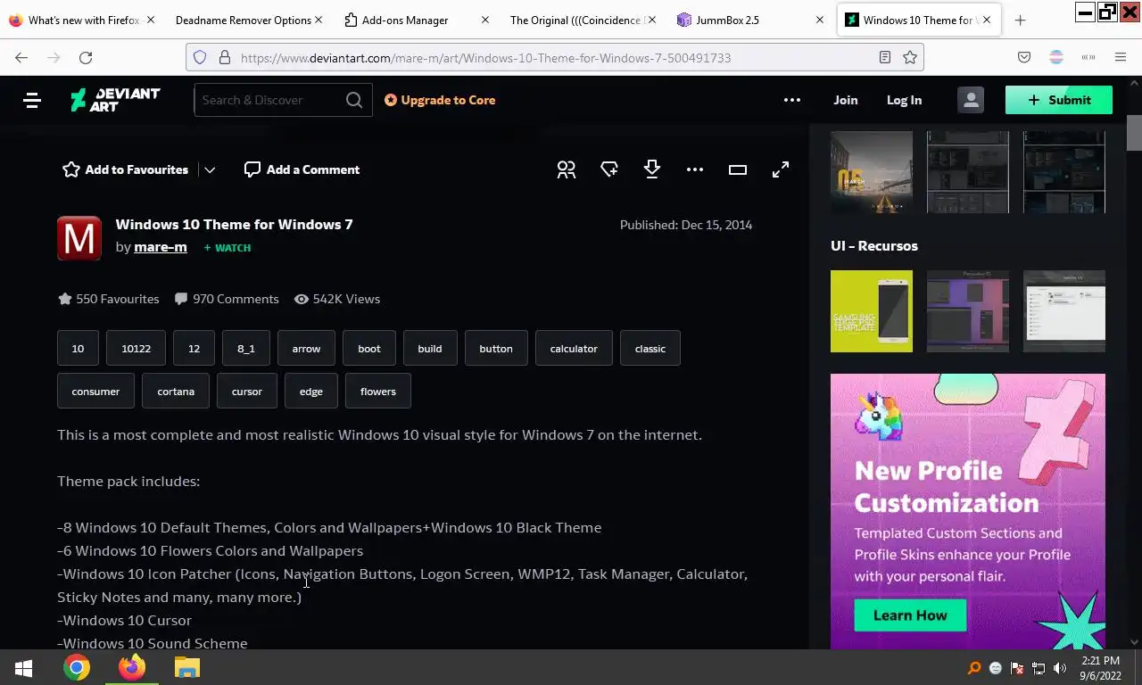This screenshot has height=685, width=1142.
Task: Click the Pocket save icon
Action: pyautogui.click(x=1024, y=57)
